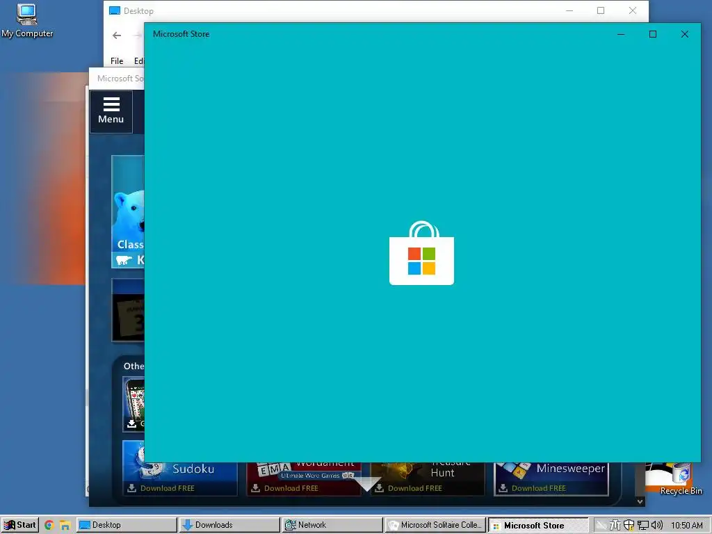The width and height of the screenshot is (712, 534).
Task: Click the volume speaker tray icon
Action: 656,525
